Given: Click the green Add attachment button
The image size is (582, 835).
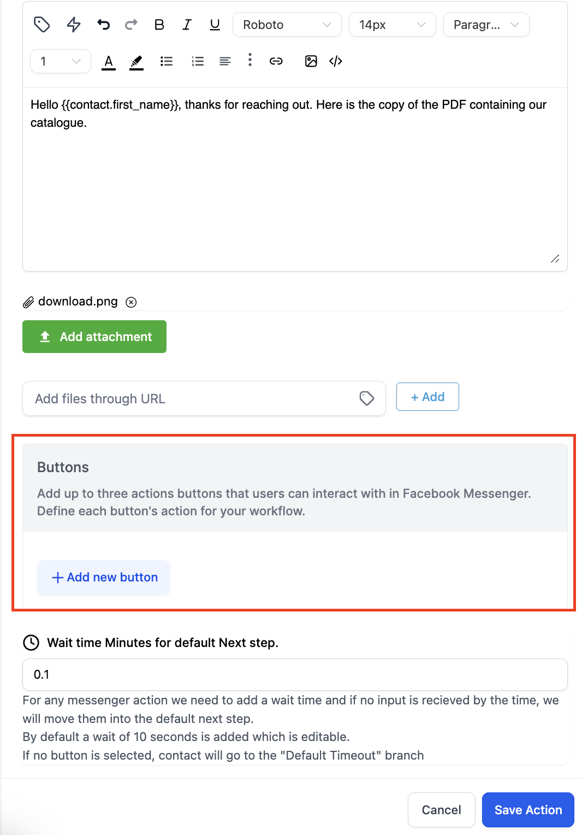Looking at the screenshot, I should pyautogui.click(x=94, y=337).
